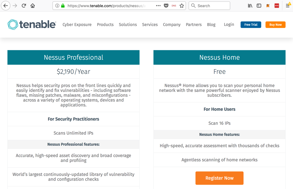Click the tenable logo
This screenshot has height=189, width=293.
click(x=32, y=25)
